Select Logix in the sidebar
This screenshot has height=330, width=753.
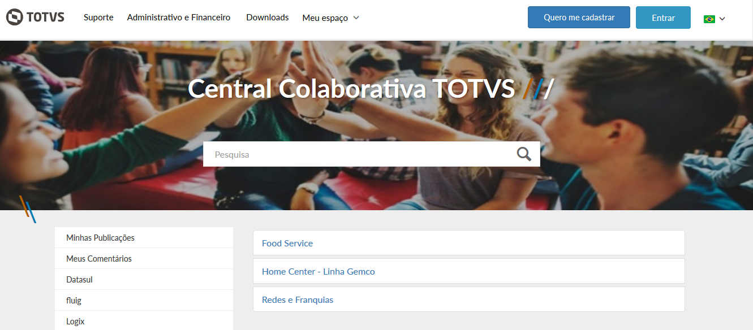[144, 321]
